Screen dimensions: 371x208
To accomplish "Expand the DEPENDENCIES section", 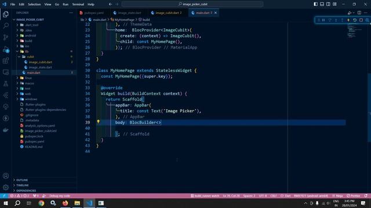I will (x=44, y=191).
